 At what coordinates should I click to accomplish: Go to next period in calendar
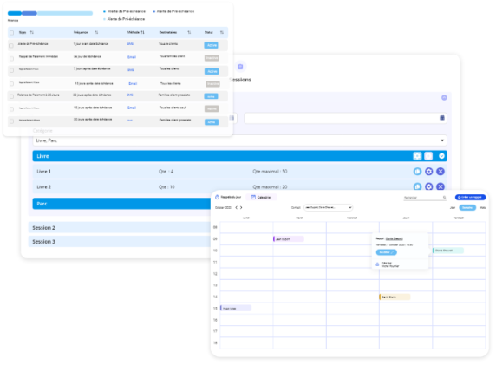[241, 208]
